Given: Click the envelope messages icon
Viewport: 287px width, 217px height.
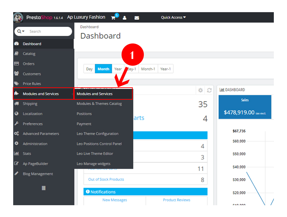Looking at the screenshot, I should 137,18.
